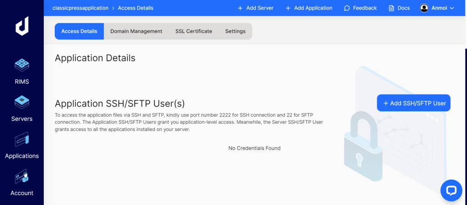Go to the SSL Certificate tab
The width and height of the screenshot is (467, 205).
pyautogui.click(x=194, y=31)
